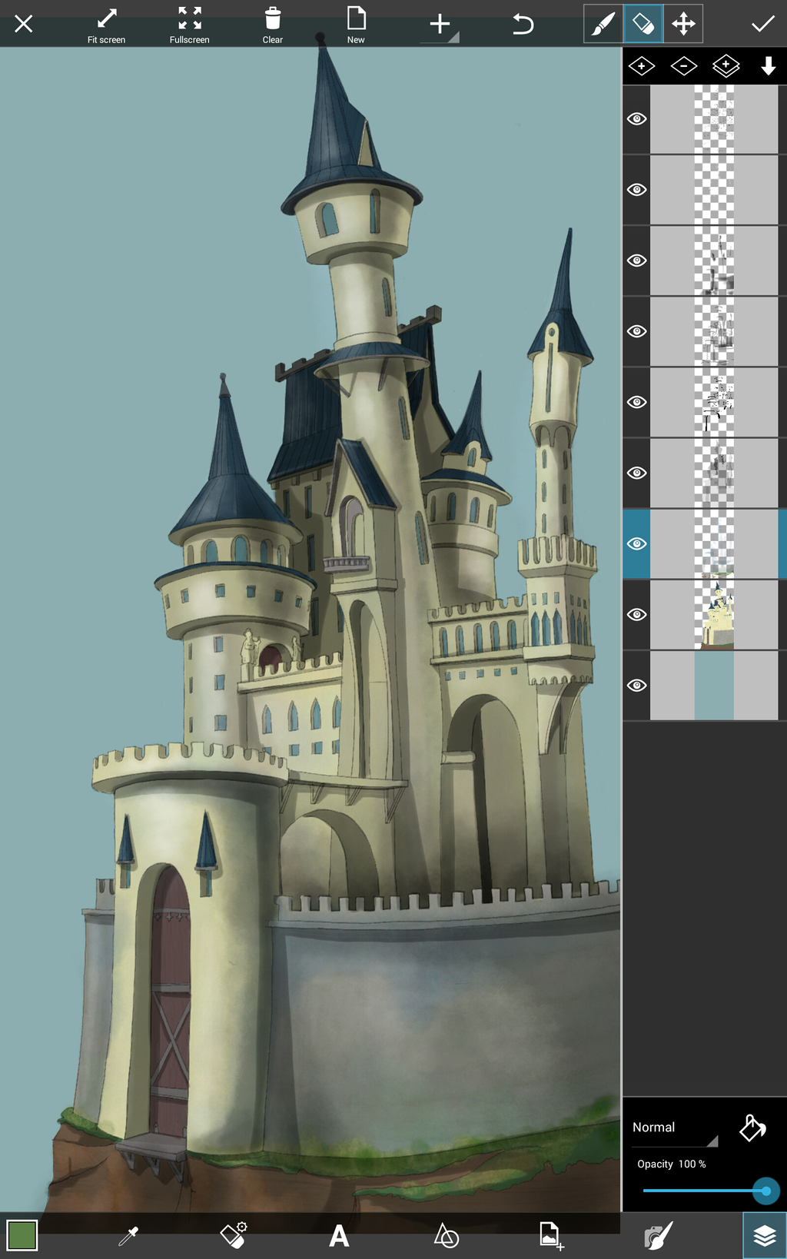Hide the highlighted selected layer
This screenshot has height=1259, width=787.
pos(636,543)
